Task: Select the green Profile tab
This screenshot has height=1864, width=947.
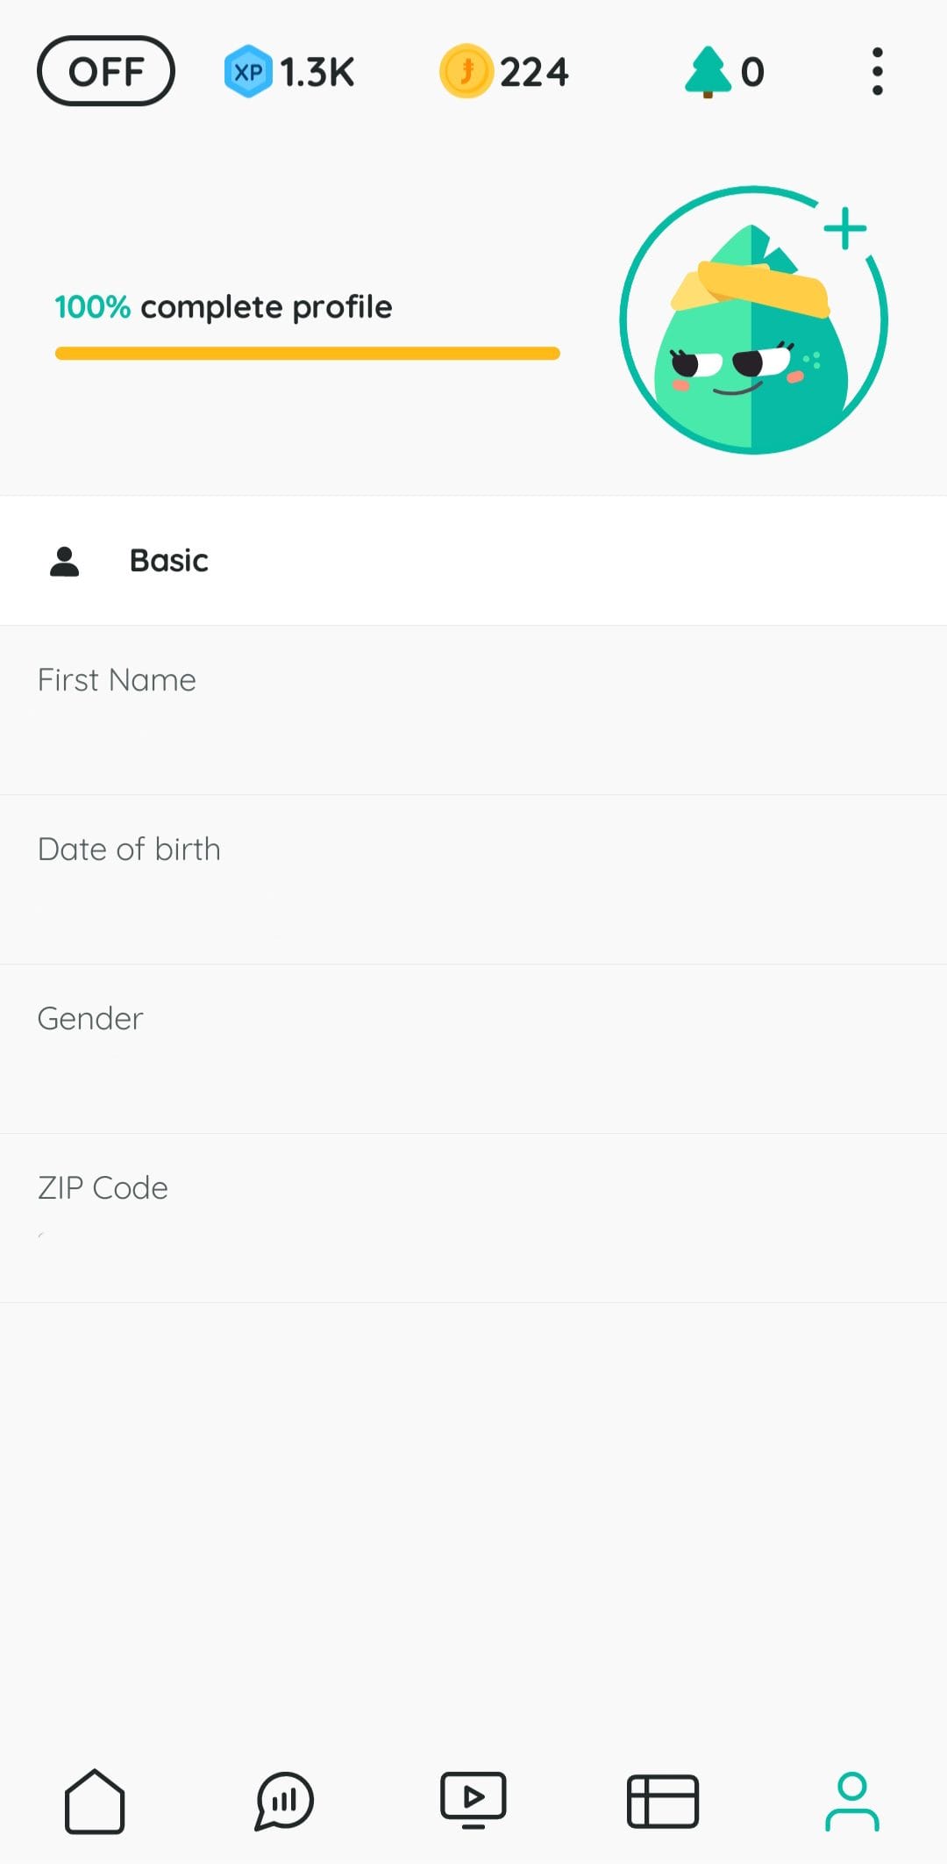Action: coord(851,1801)
